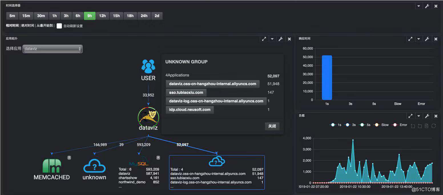Expand the 应用拓扑 panel to fullscreen
The width and height of the screenshot is (443, 195).
264,39
